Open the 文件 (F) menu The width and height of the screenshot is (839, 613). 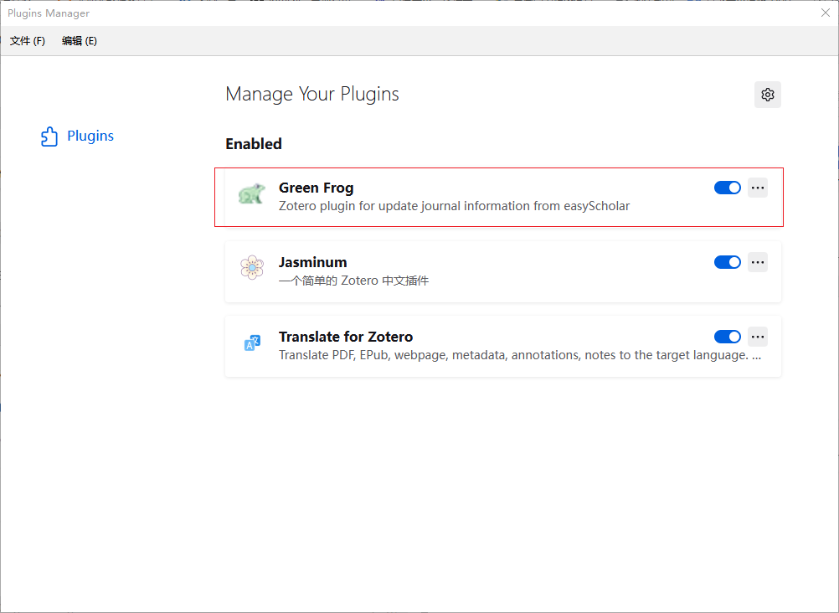point(28,41)
